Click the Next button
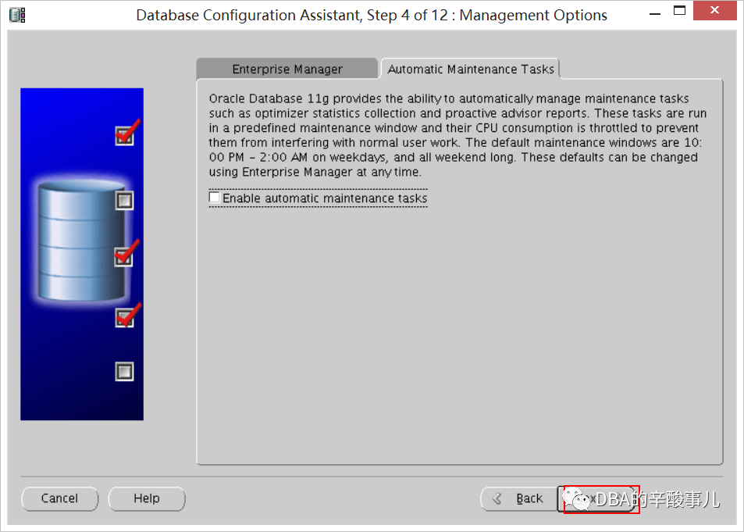The width and height of the screenshot is (744, 532). (x=598, y=498)
